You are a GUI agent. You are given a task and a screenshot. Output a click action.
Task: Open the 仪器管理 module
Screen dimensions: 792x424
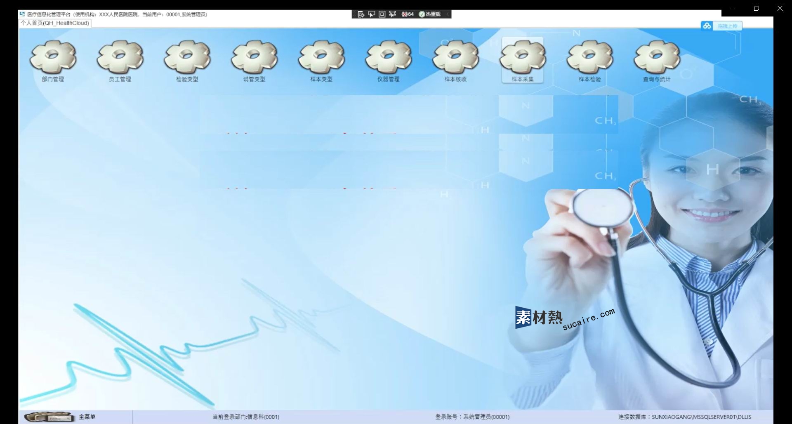pyautogui.click(x=388, y=61)
